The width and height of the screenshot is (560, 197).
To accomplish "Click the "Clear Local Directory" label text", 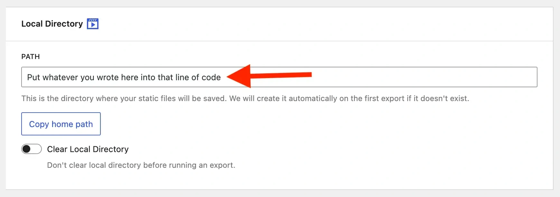I will [x=88, y=149].
